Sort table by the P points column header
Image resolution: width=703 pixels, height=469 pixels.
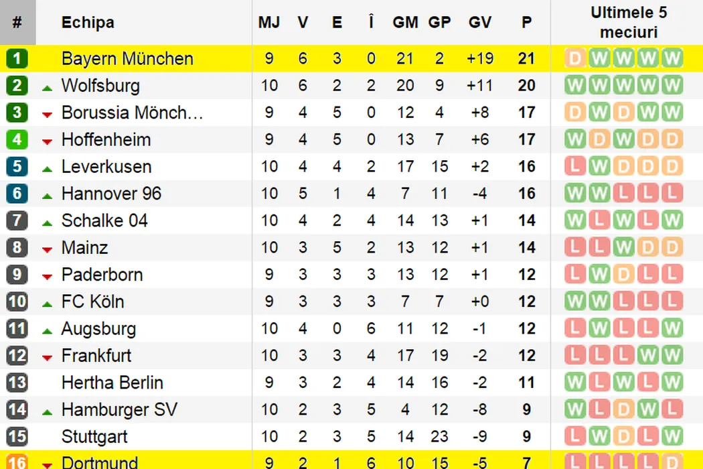[526, 22]
